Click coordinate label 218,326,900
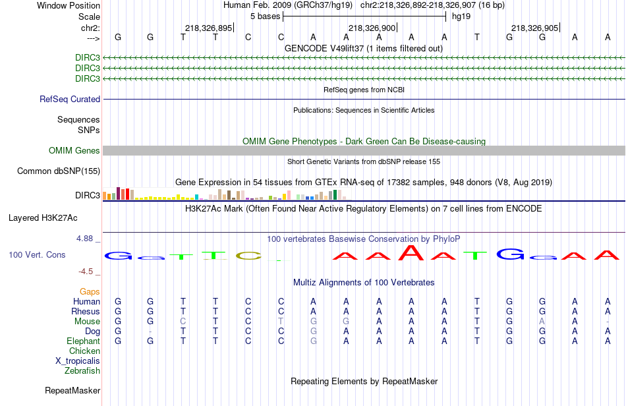The width and height of the screenshot is (626, 406). click(372, 28)
